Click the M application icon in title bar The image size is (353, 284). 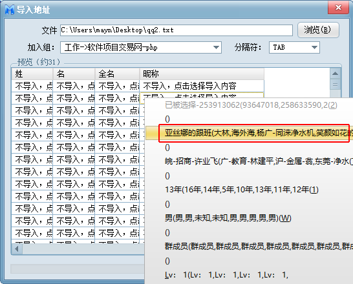click(10, 10)
